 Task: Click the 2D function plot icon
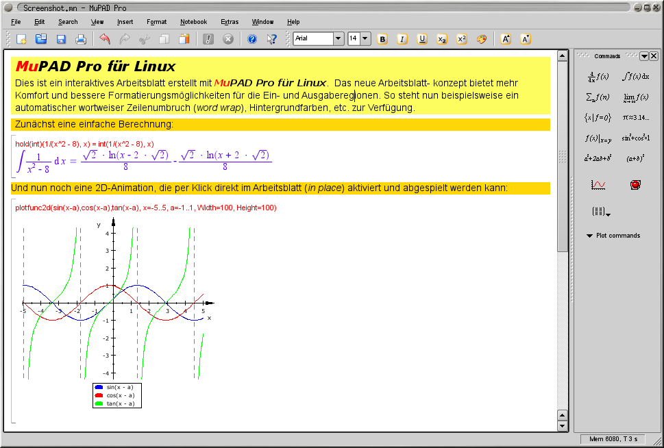pyautogui.click(x=598, y=185)
